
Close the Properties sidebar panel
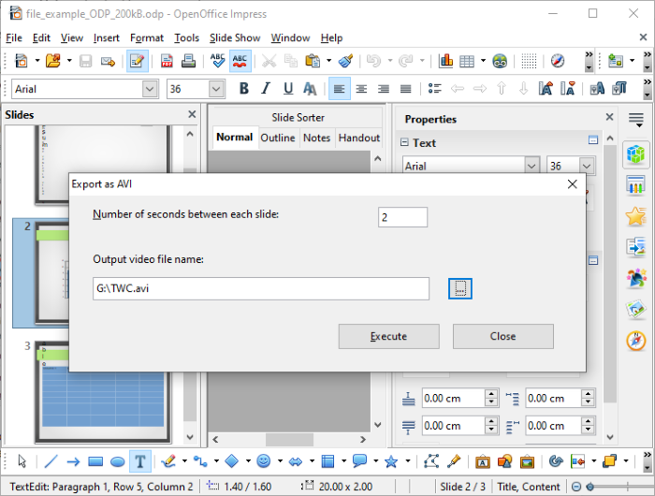tap(609, 117)
